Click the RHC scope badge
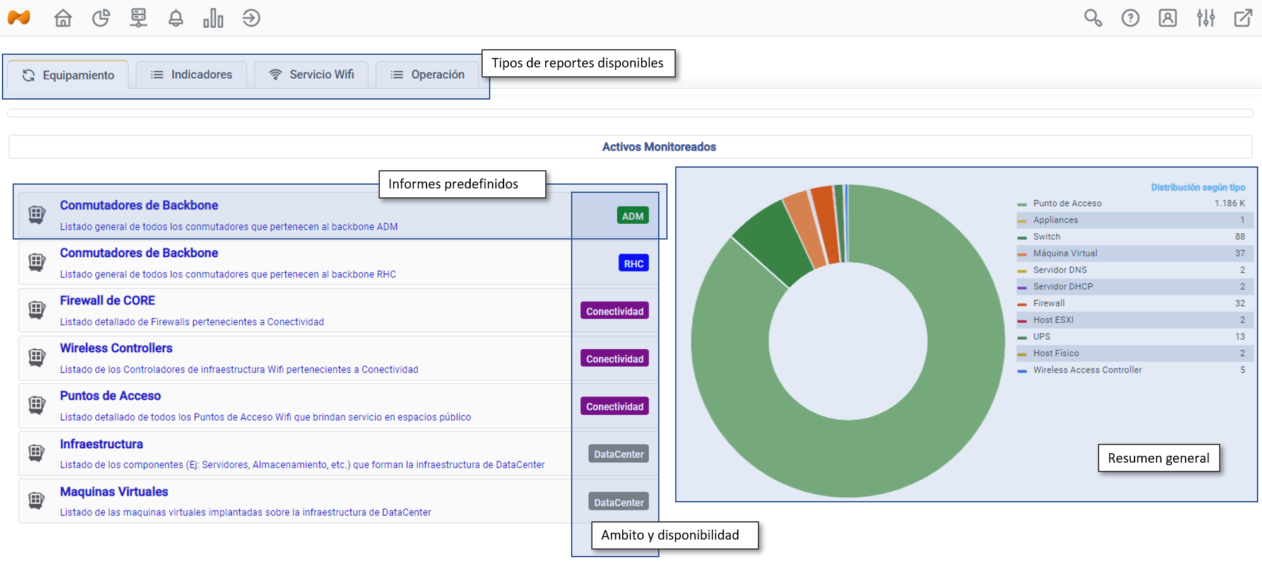The image size is (1262, 561). (x=634, y=263)
